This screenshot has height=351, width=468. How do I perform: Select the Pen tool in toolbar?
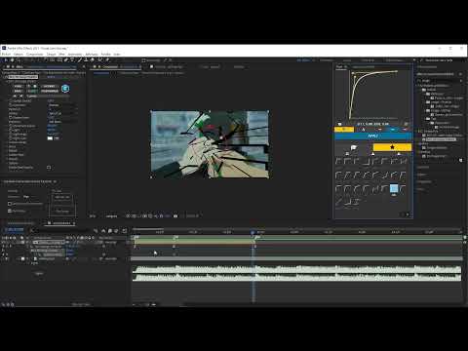[x=66, y=60]
